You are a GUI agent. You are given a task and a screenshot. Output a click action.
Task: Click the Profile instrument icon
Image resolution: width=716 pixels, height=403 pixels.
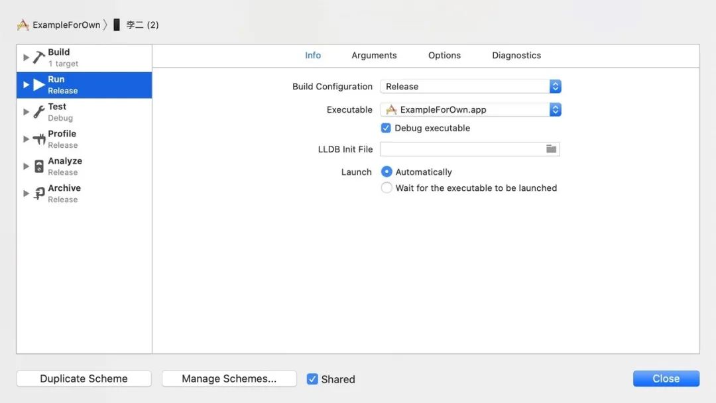point(39,139)
